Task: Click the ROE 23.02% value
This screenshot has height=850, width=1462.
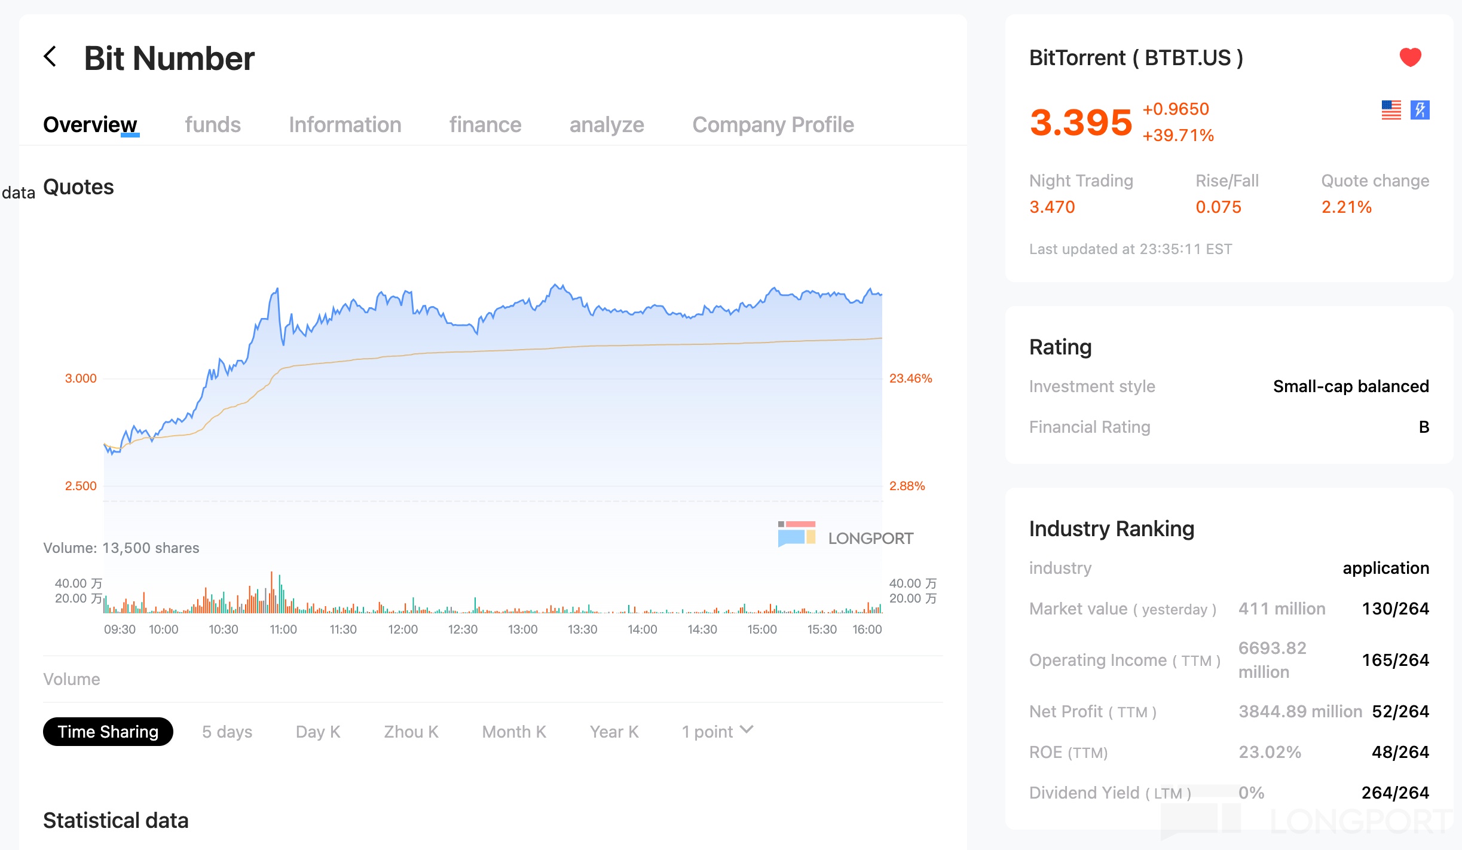Action: click(1270, 752)
